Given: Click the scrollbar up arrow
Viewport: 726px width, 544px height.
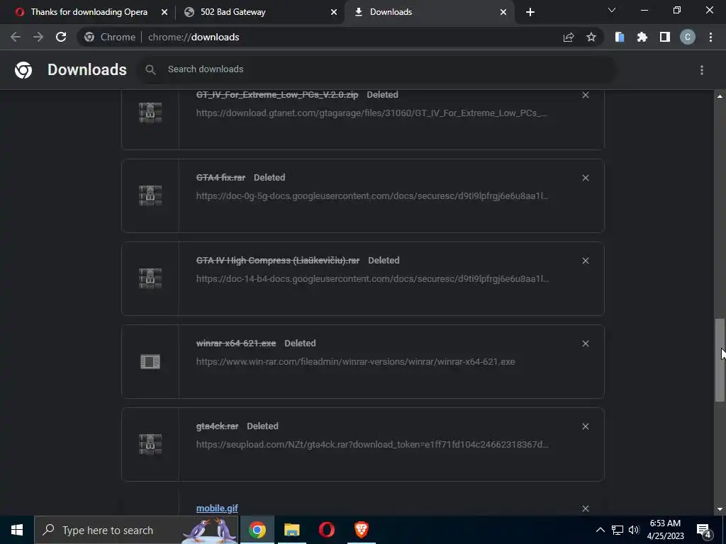Looking at the screenshot, I should coord(720,96).
